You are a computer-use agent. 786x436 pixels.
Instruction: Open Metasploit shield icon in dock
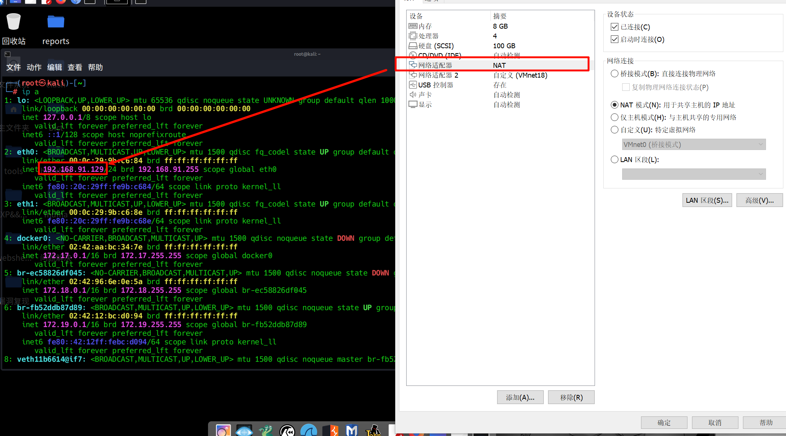(x=352, y=430)
